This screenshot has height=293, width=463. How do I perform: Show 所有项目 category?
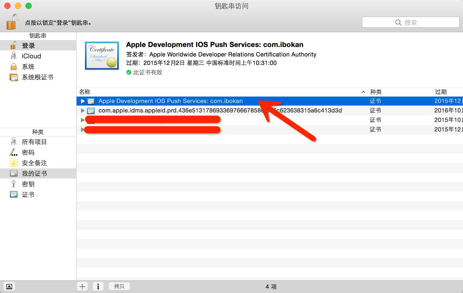pyautogui.click(x=38, y=142)
